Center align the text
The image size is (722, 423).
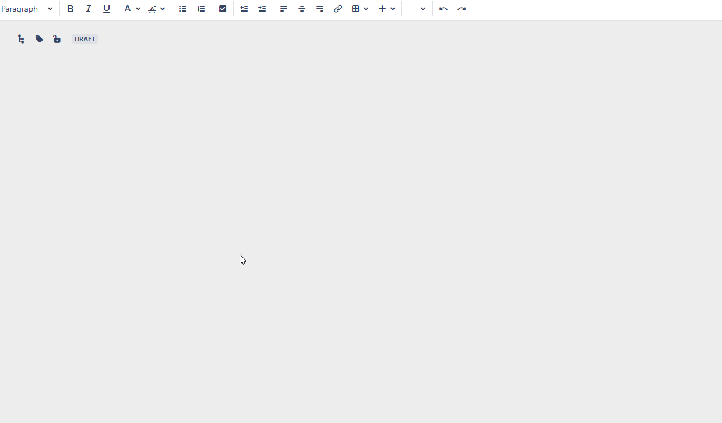point(302,9)
